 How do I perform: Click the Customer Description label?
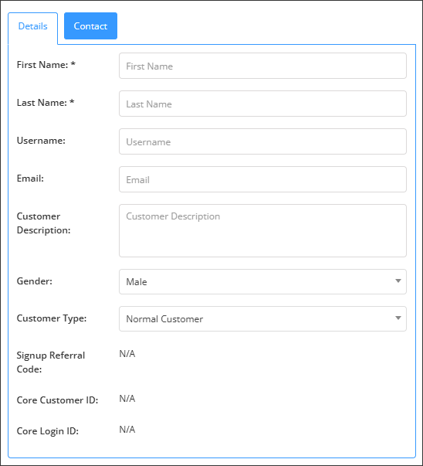(x=44, y=223)
